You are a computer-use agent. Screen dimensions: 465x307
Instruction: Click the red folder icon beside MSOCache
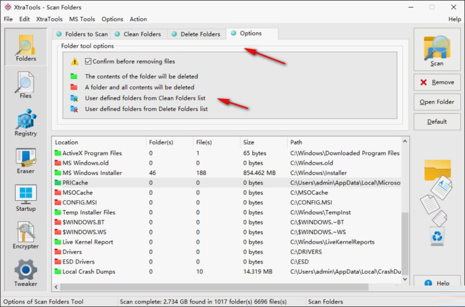[58, 193]
